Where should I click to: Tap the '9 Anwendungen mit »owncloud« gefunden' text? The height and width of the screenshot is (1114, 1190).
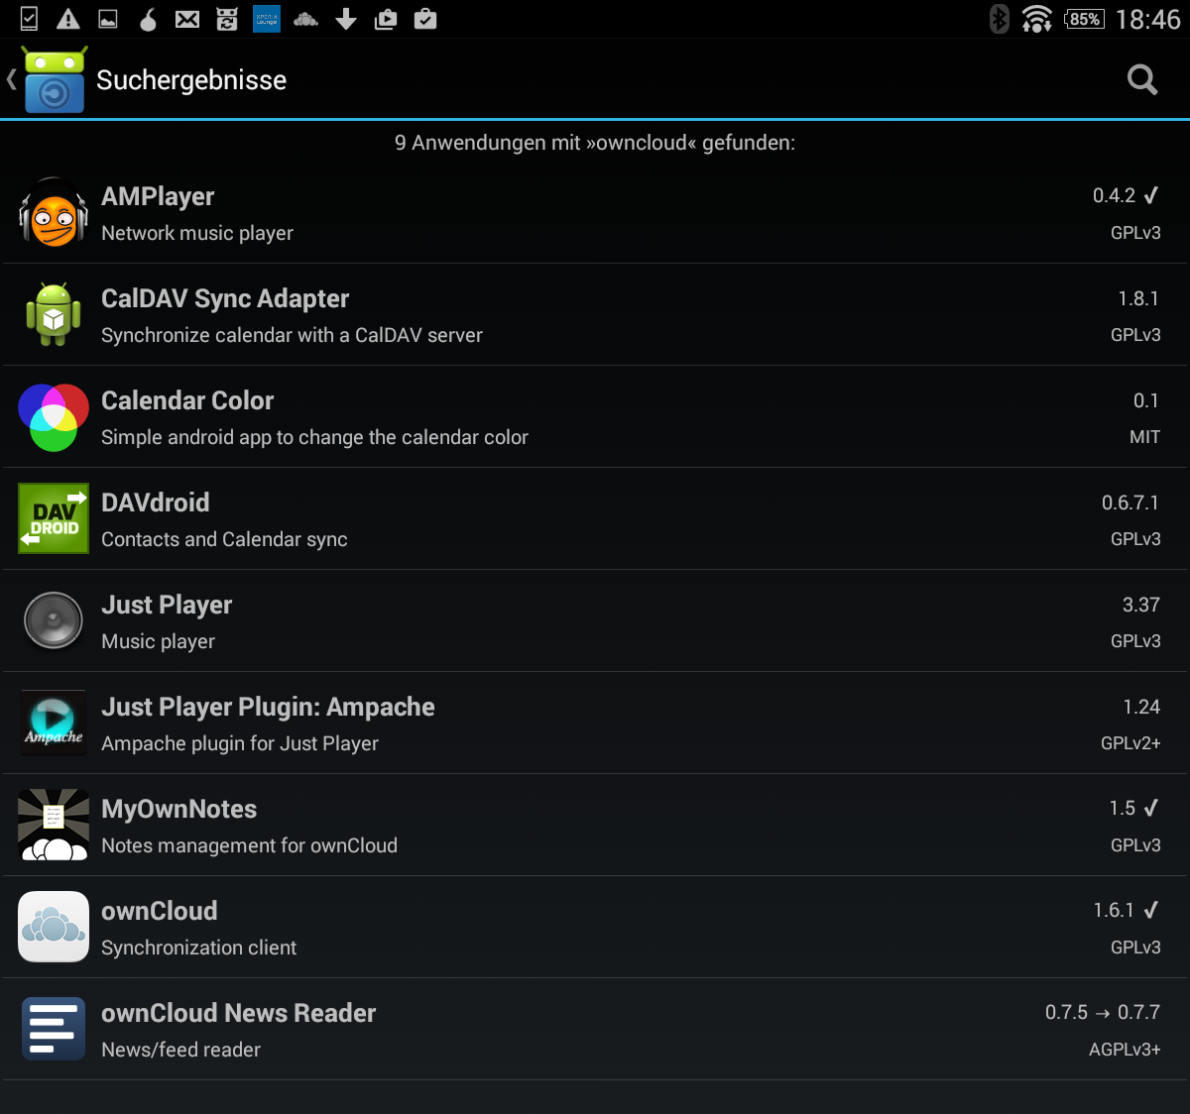coord(595,143)
